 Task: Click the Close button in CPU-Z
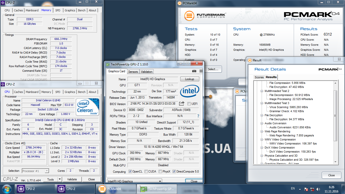tap(91, 179)
